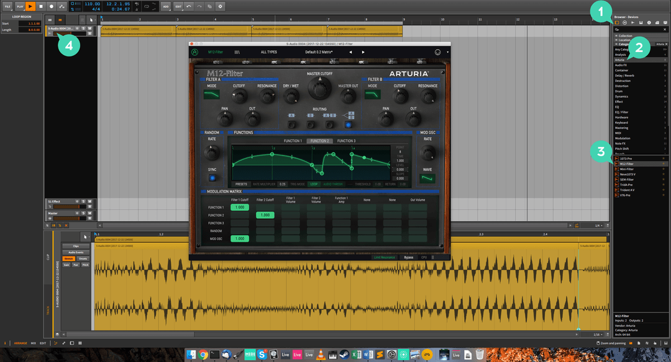Click the automation write icon in transport

click(x=62, y=6)
